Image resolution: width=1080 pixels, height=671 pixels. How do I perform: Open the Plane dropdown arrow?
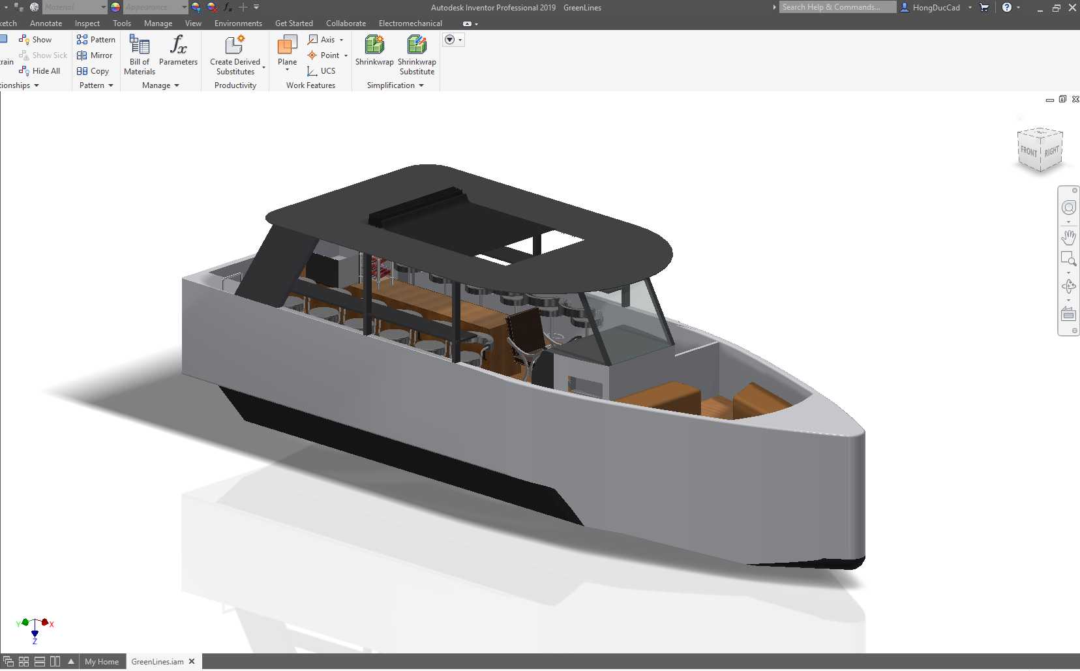pyautogui.click(x=287, y=70)
